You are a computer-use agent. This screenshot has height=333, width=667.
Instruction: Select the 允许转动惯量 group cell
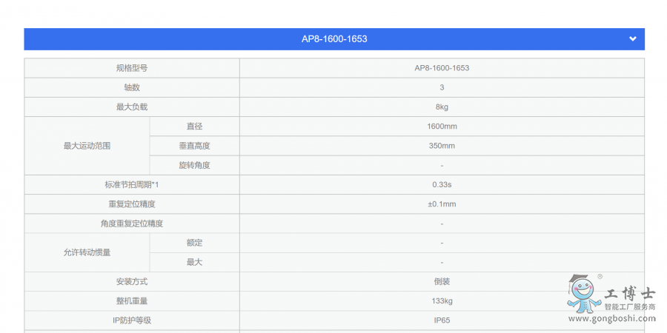[x=87, y=252]
